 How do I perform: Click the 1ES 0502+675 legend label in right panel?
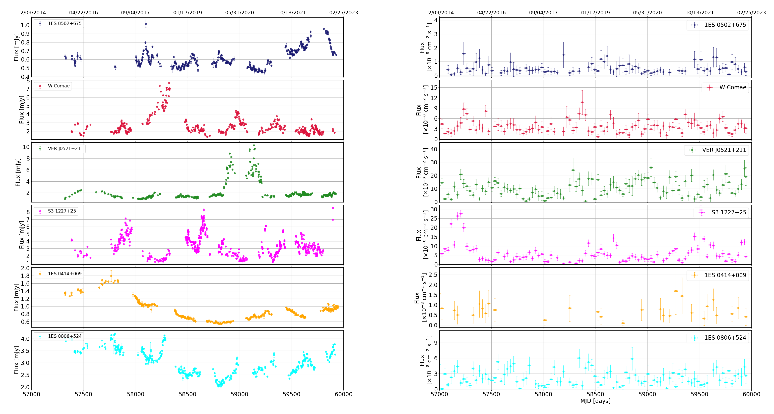coord(725,25)
